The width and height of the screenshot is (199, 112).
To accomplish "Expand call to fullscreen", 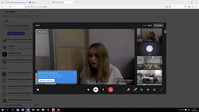I will coord(161,90).
